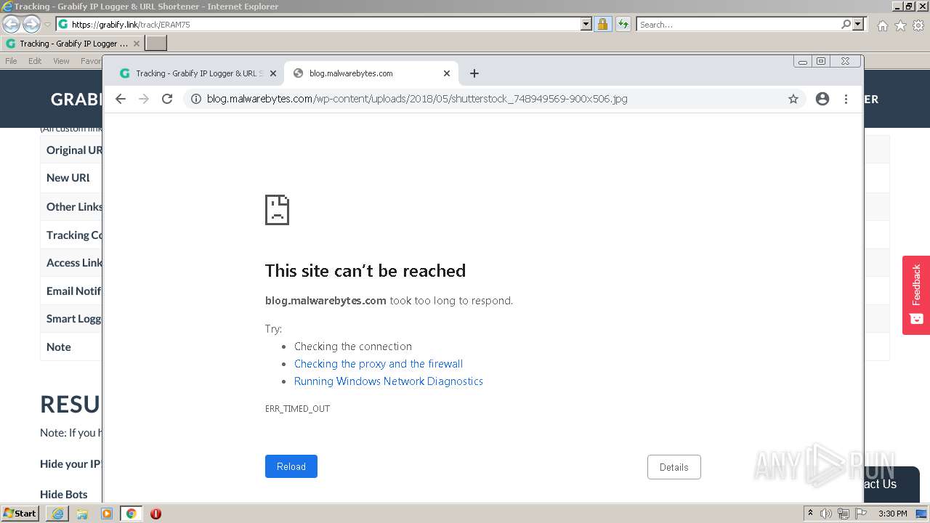Open Windows Explorer folder taskbar icon

82,514
